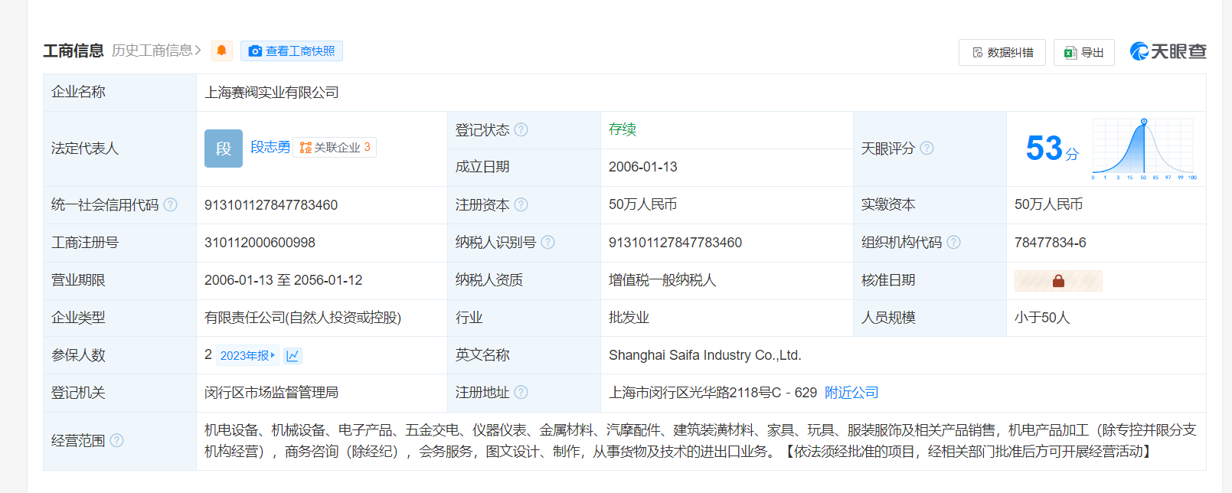Click the 段 avatar tile
Viewport: 1232px width, 493px height.
pyautogui.click(x=224, y=149)
